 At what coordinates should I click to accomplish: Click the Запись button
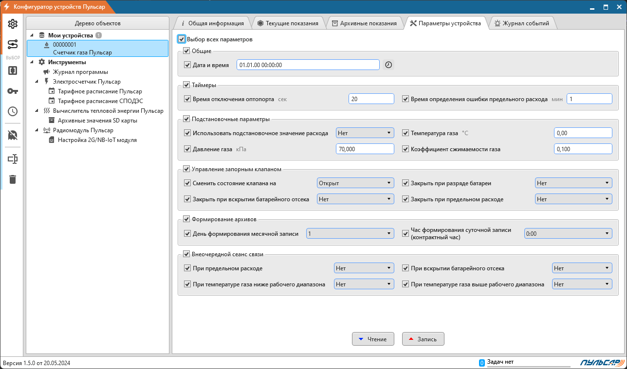pyautogui.click(x=423, y=339)
